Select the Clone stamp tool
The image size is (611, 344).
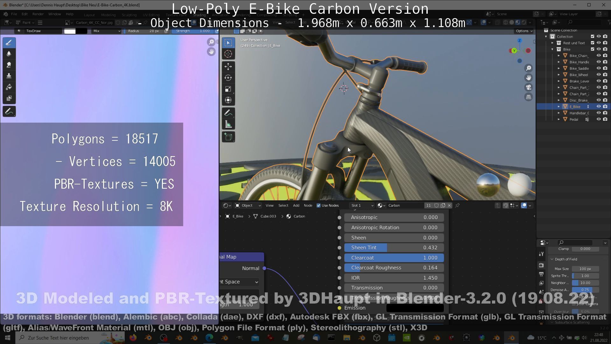[x=9, y=76]
